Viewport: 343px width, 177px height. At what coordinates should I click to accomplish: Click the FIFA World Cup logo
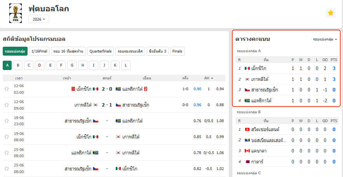click(16, 13)
